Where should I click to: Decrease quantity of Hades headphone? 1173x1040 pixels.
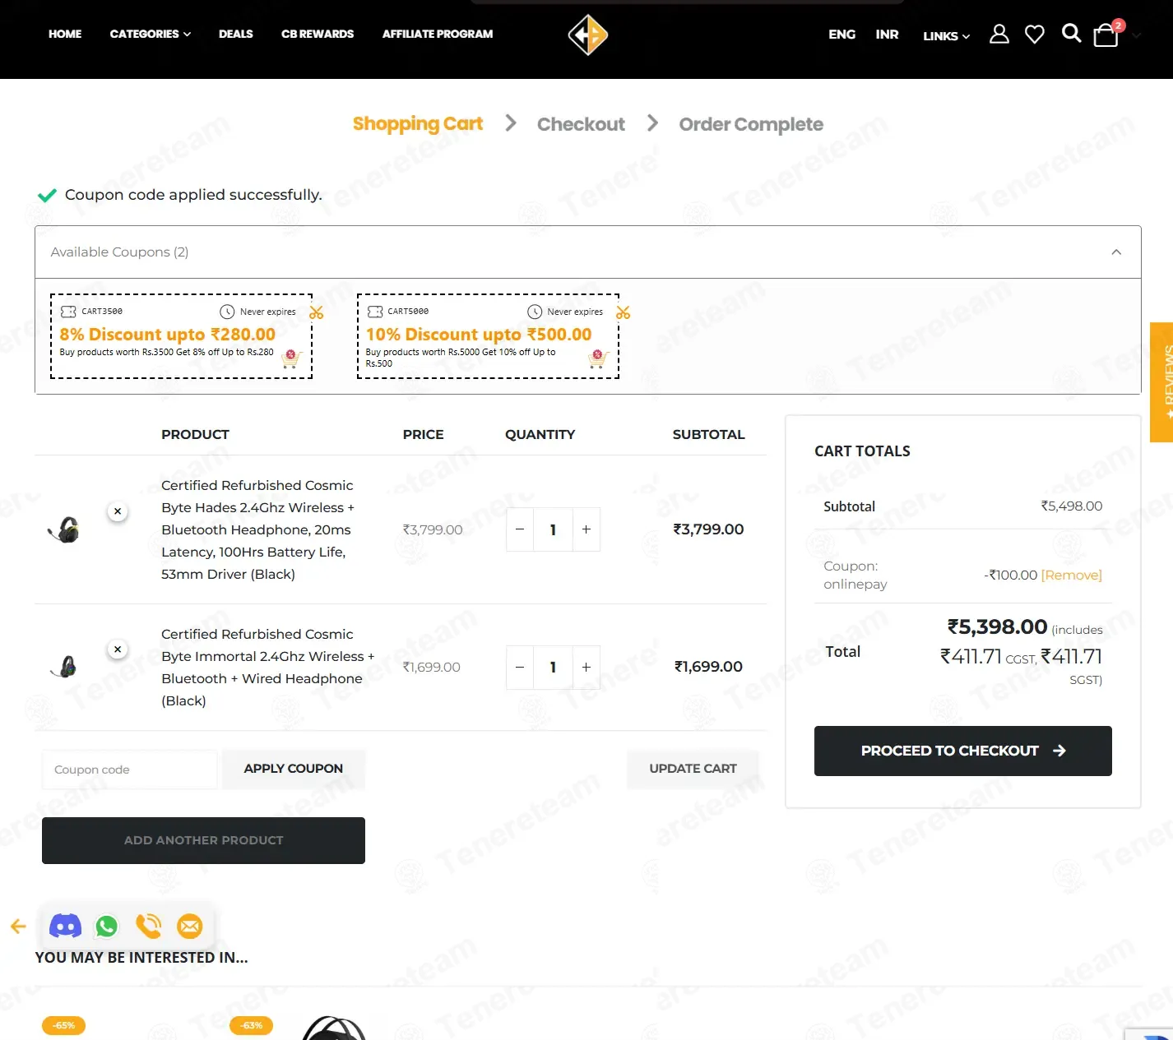(x=520, y=529)
